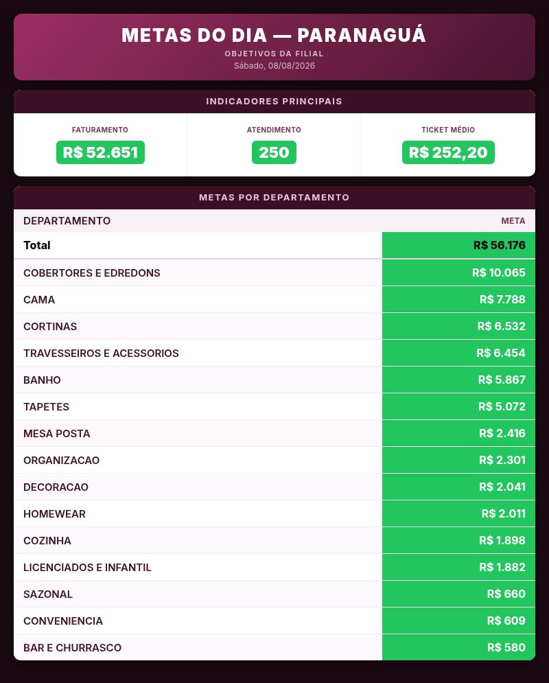Image resolution: width=549 pixels, height=683 pixels.
Task: Select the Total row label
Action: click(37, 245)
